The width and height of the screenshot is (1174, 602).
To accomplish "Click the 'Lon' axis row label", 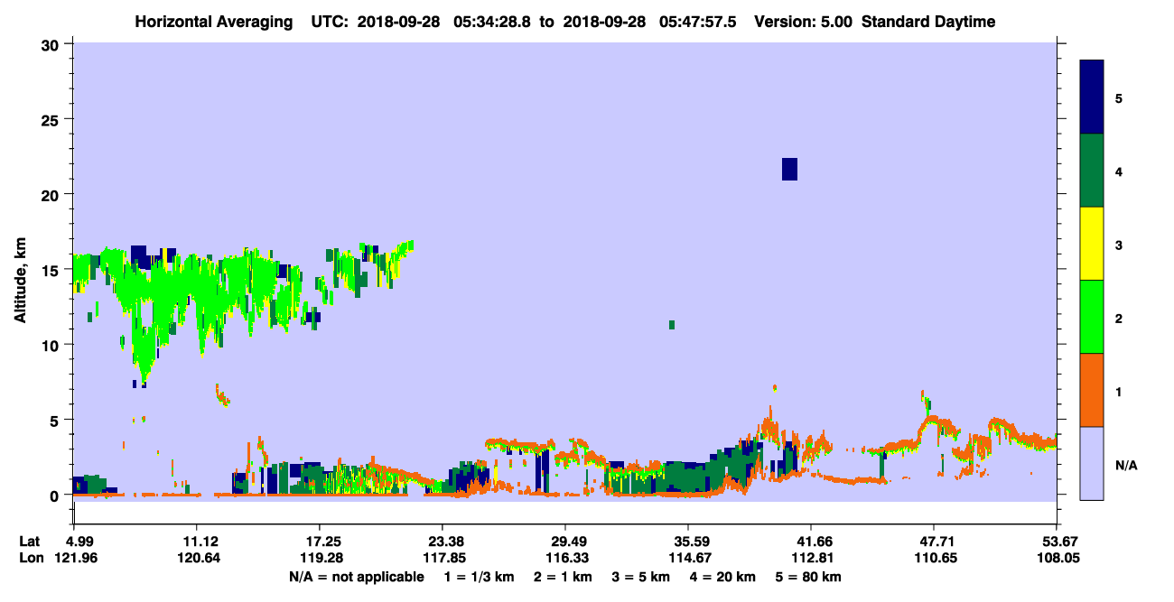I will (30, 558).
